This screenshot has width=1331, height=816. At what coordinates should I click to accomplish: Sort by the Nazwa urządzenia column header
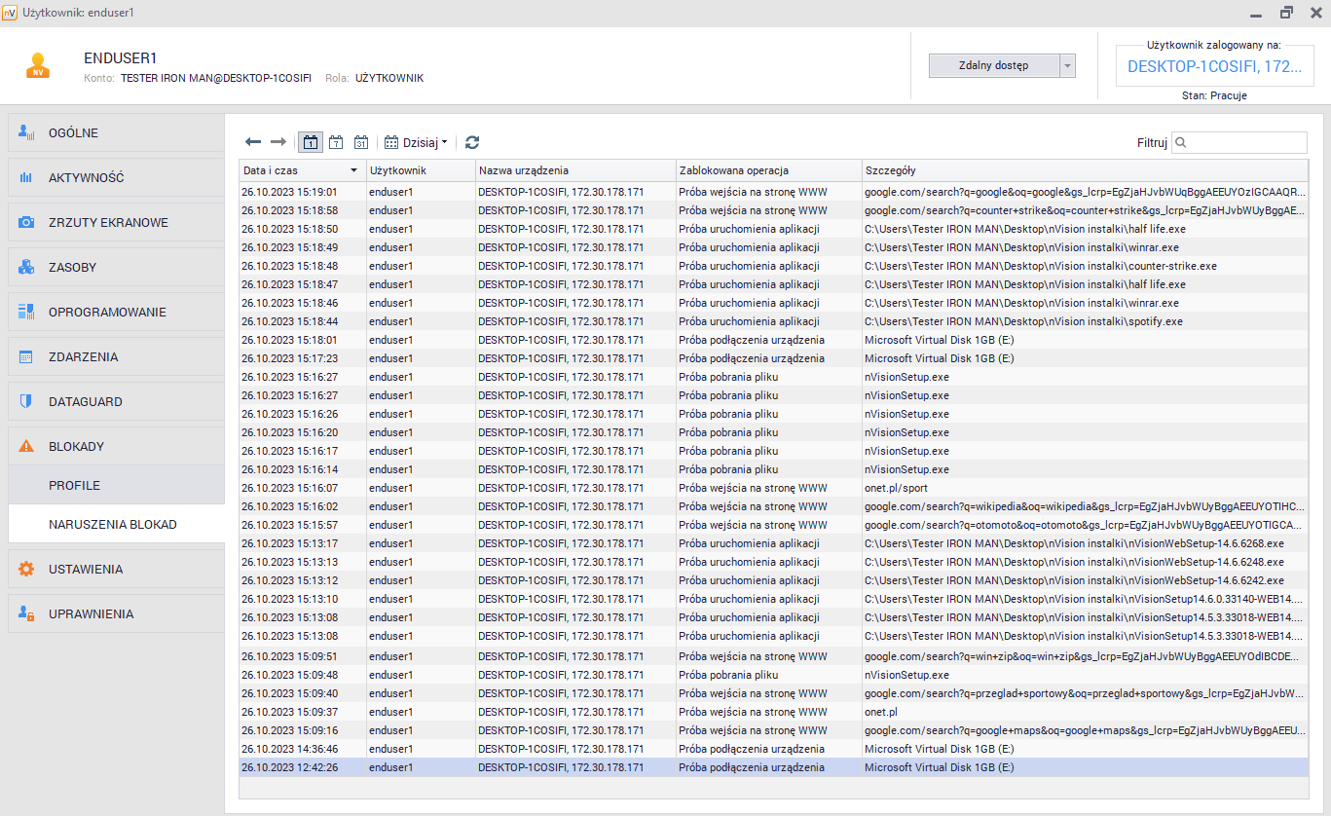pyautogui.click(x=575, y=170)
